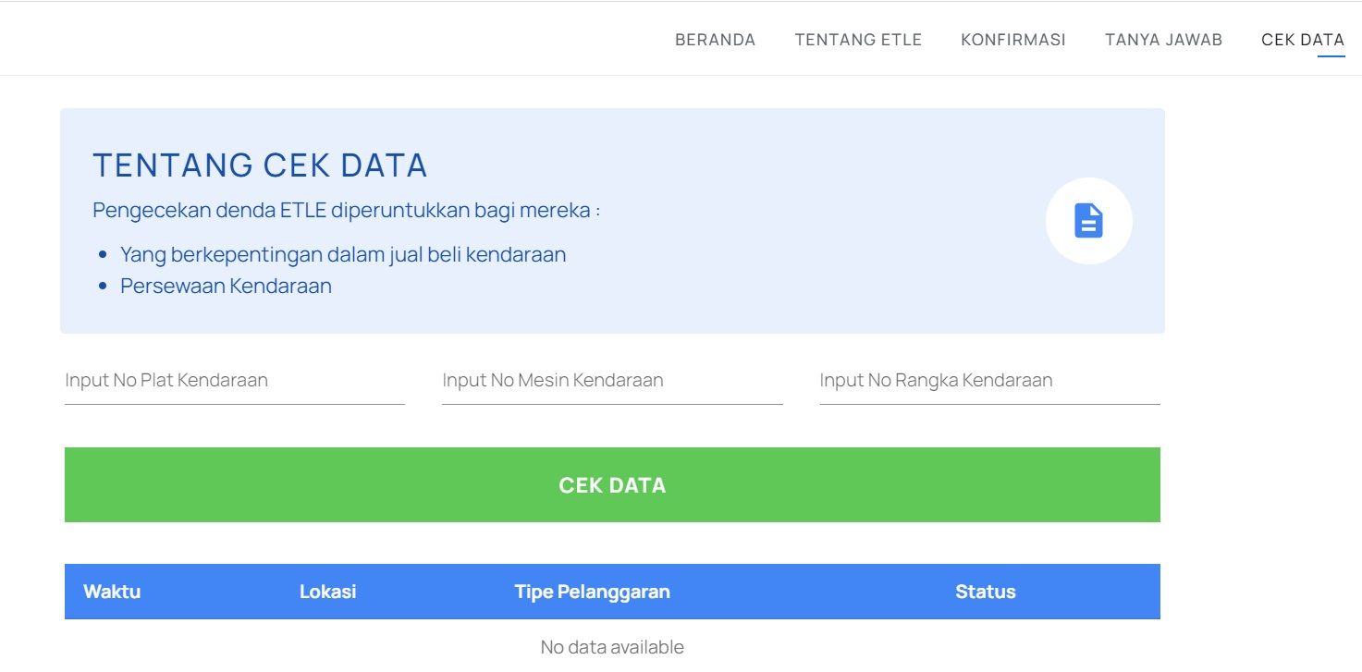Screen dimensions: 1362x672
Task: Click the green CEK DATA button
Action: click(x=612, y=485)
